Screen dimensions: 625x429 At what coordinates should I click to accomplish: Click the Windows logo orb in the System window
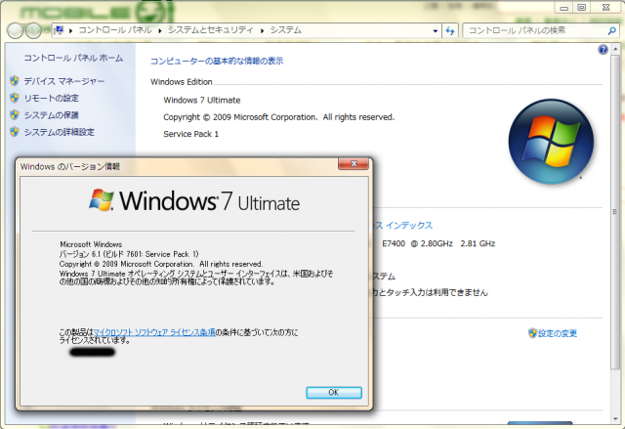551,142
